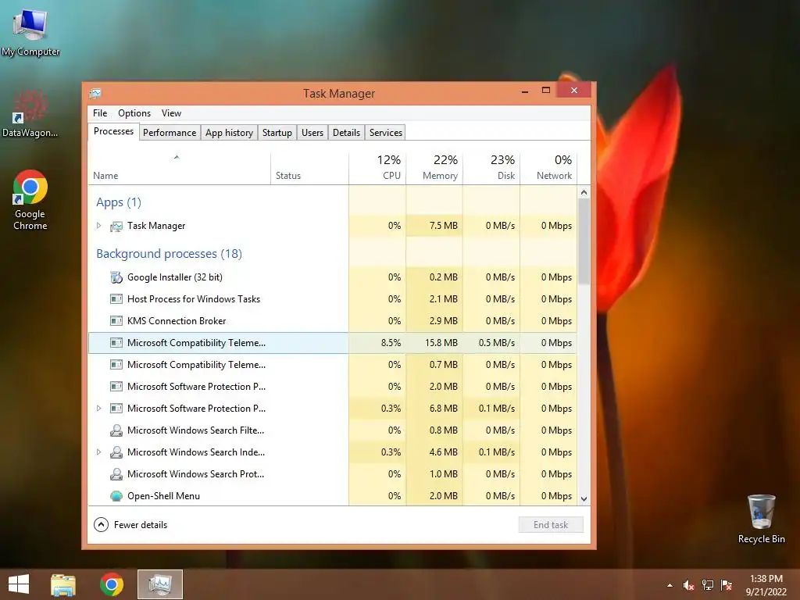Sort by the Status column header
Viewport: 800px width, 600px height.
[309, 169]
